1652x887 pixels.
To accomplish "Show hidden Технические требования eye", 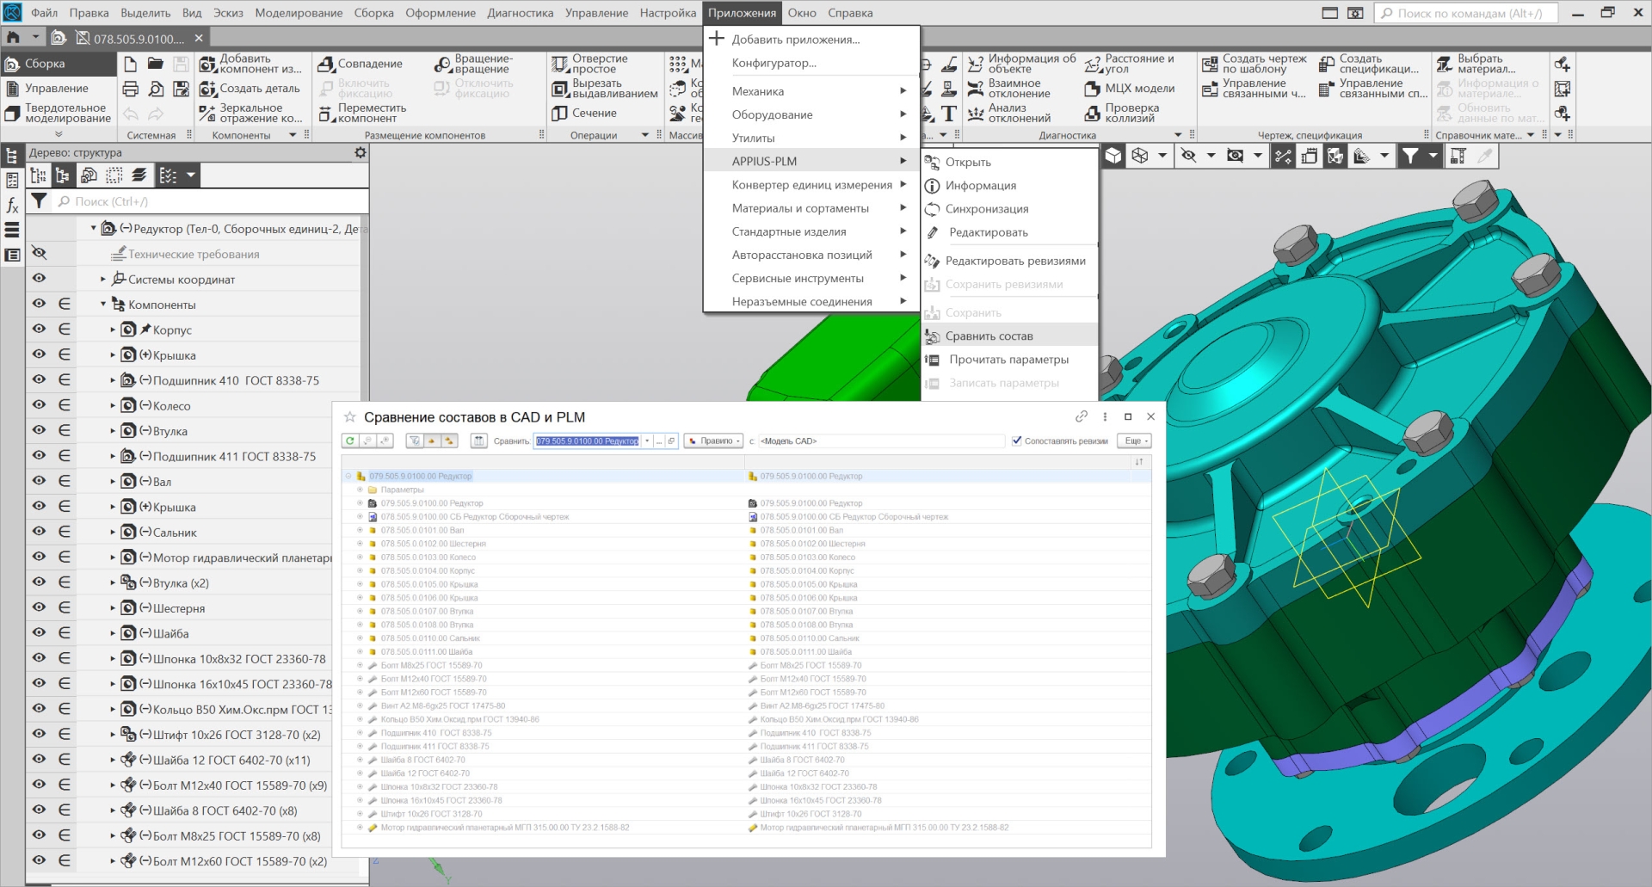I will coord(39,253).
